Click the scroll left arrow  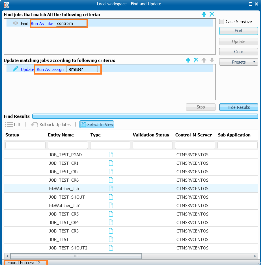click(x=7, y=256)
